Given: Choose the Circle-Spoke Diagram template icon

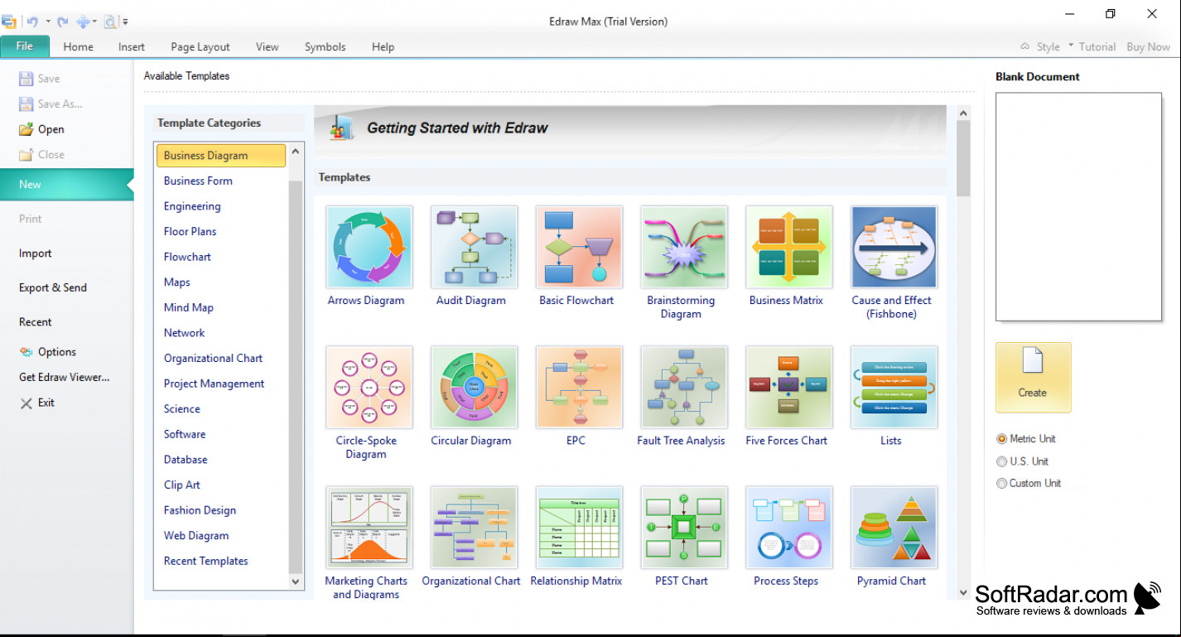Looking at the screenshot, I should [x=369, y=387].
